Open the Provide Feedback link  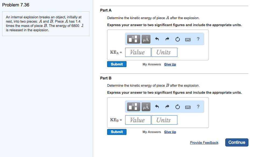(204, 142)
